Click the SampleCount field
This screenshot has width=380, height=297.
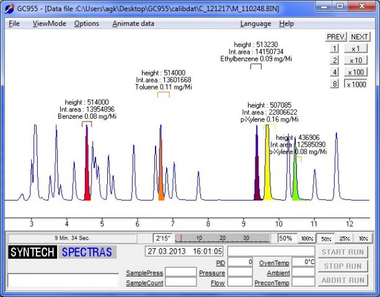tap(180, 282)
